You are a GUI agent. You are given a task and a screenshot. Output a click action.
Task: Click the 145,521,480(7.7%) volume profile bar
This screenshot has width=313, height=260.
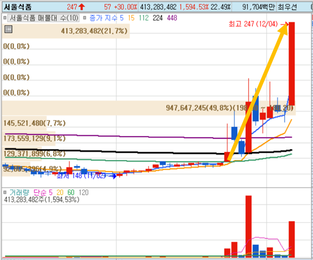[24, 123]
